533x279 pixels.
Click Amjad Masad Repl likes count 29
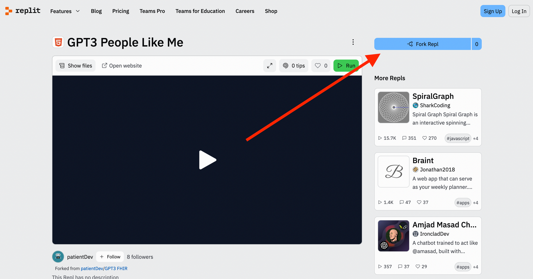(421, 266)
